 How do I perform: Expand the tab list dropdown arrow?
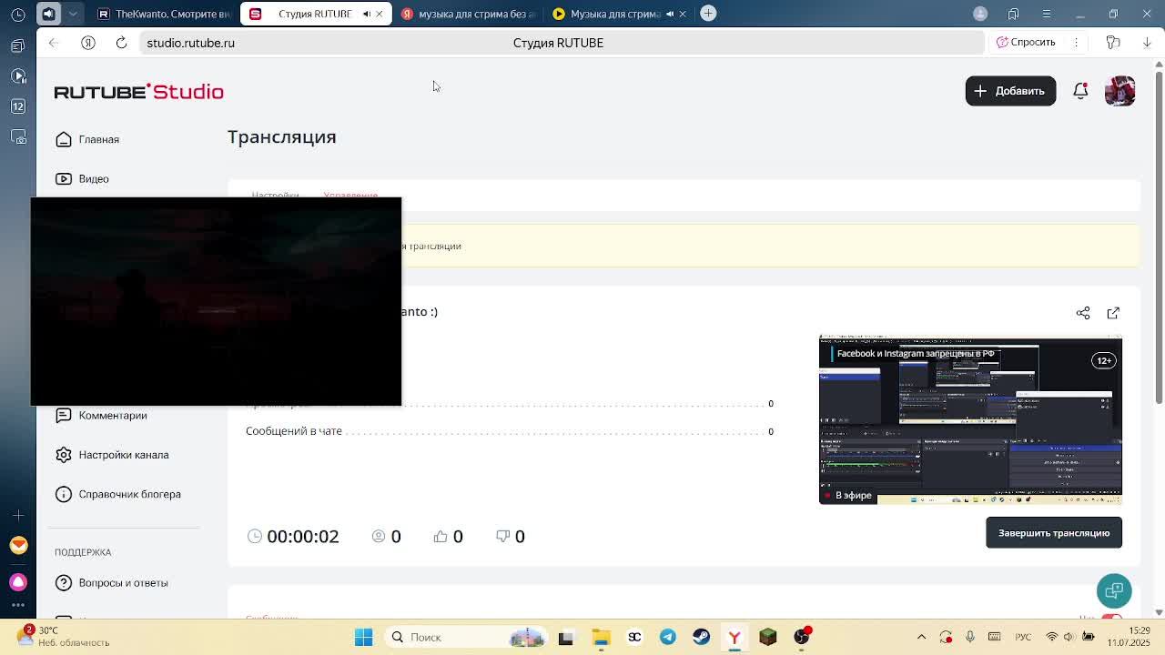coord(74,14)
